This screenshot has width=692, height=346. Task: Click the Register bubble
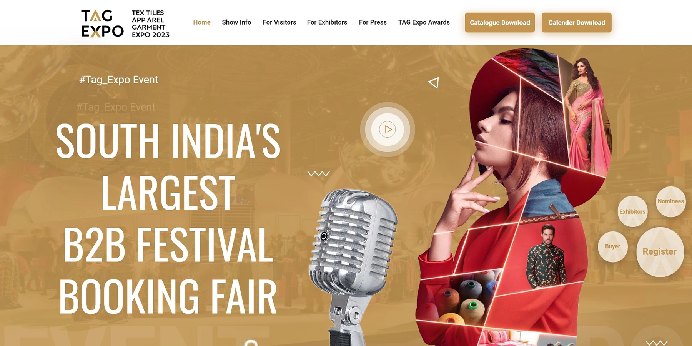point(660,252)
